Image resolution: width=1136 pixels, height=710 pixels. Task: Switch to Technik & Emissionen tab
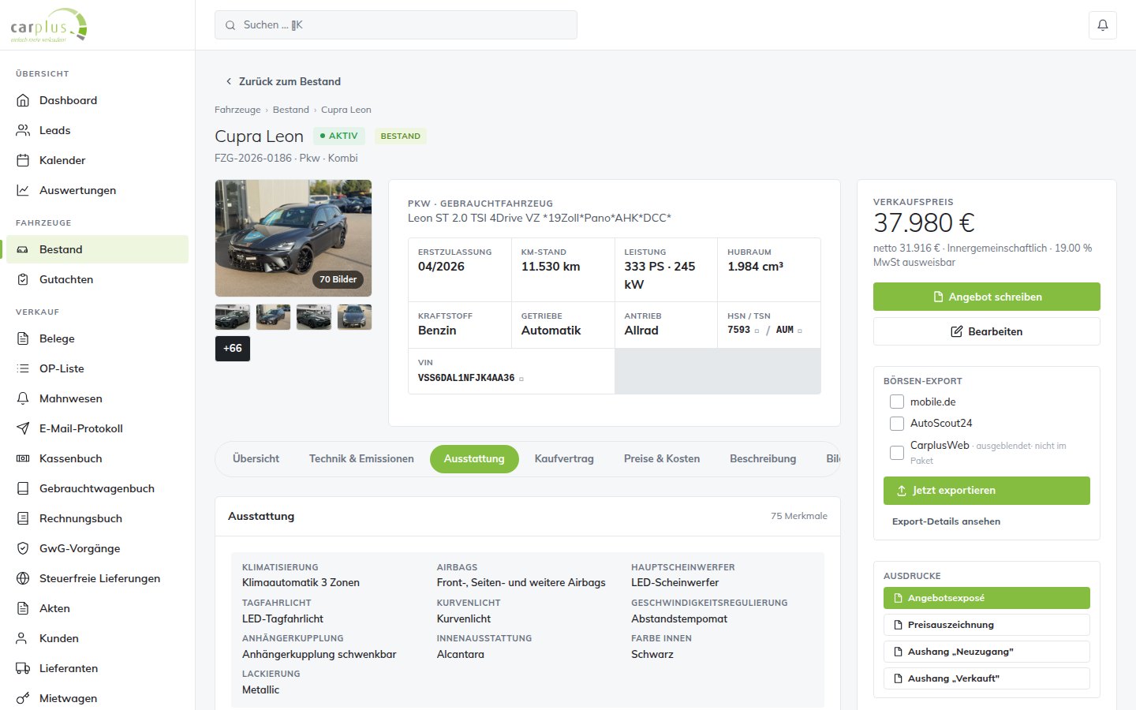point(361,458)
